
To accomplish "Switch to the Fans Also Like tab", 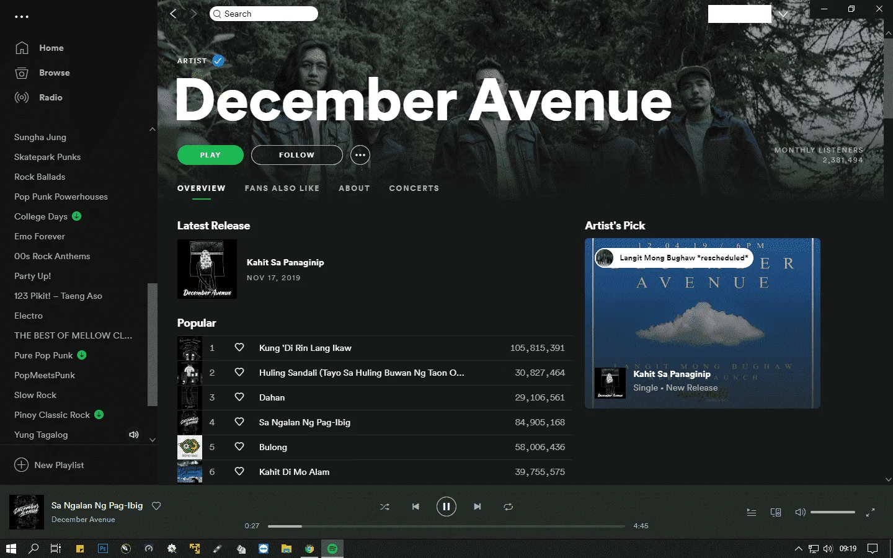I will tap(282, 188).
